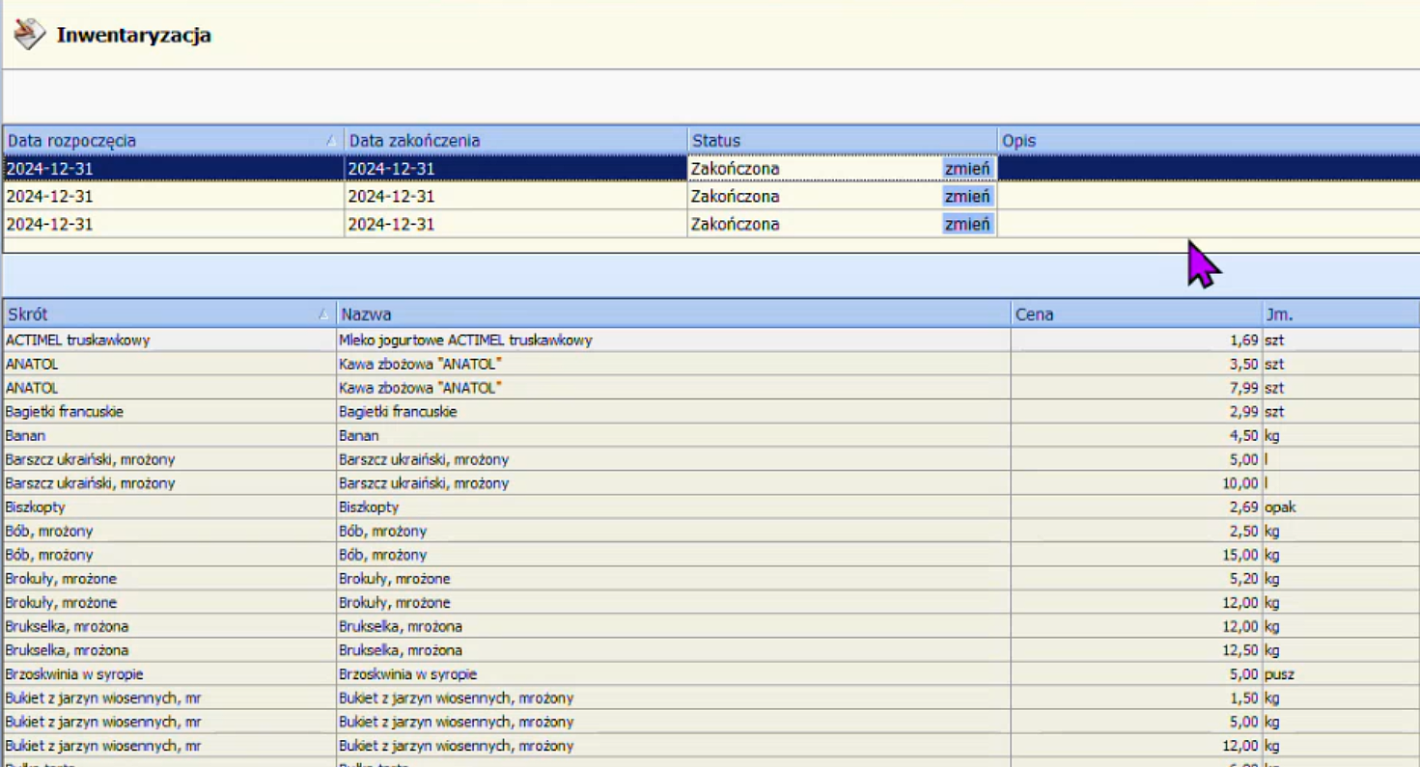Click the Jm. column header

[1340, 315]
